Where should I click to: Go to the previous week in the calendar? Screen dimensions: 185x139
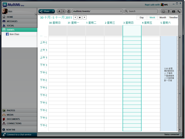(x=75, y=18)
